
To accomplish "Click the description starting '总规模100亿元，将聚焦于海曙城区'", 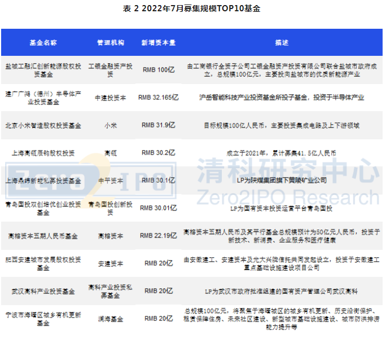I will (x=282, y=319).
